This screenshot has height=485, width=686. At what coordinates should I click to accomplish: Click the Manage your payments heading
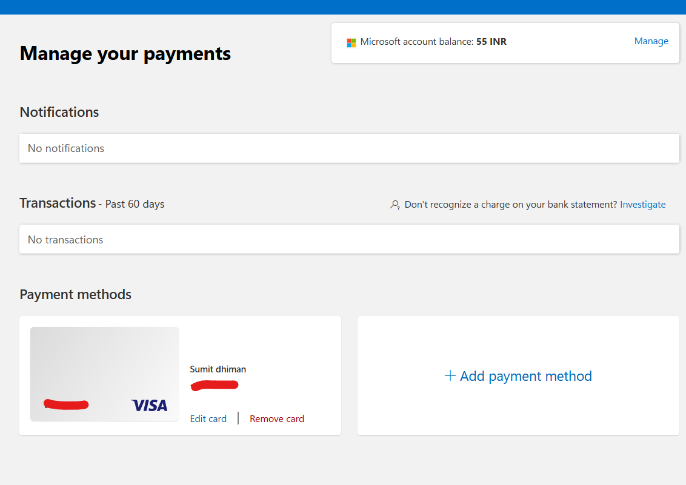click(125, 54)
